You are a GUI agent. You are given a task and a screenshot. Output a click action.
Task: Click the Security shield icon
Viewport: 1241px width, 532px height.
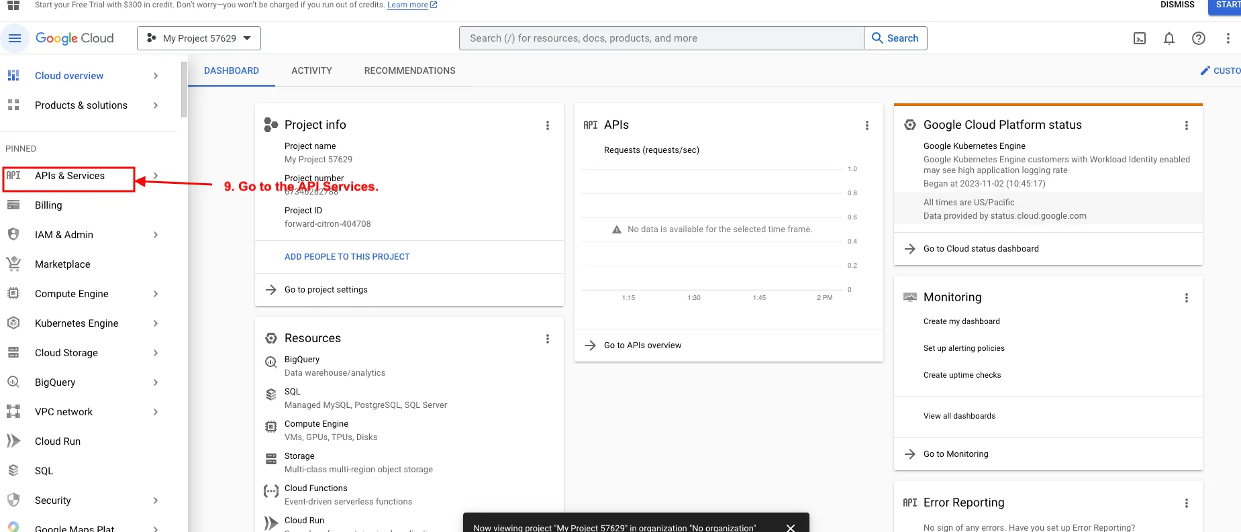coord(13,500)
